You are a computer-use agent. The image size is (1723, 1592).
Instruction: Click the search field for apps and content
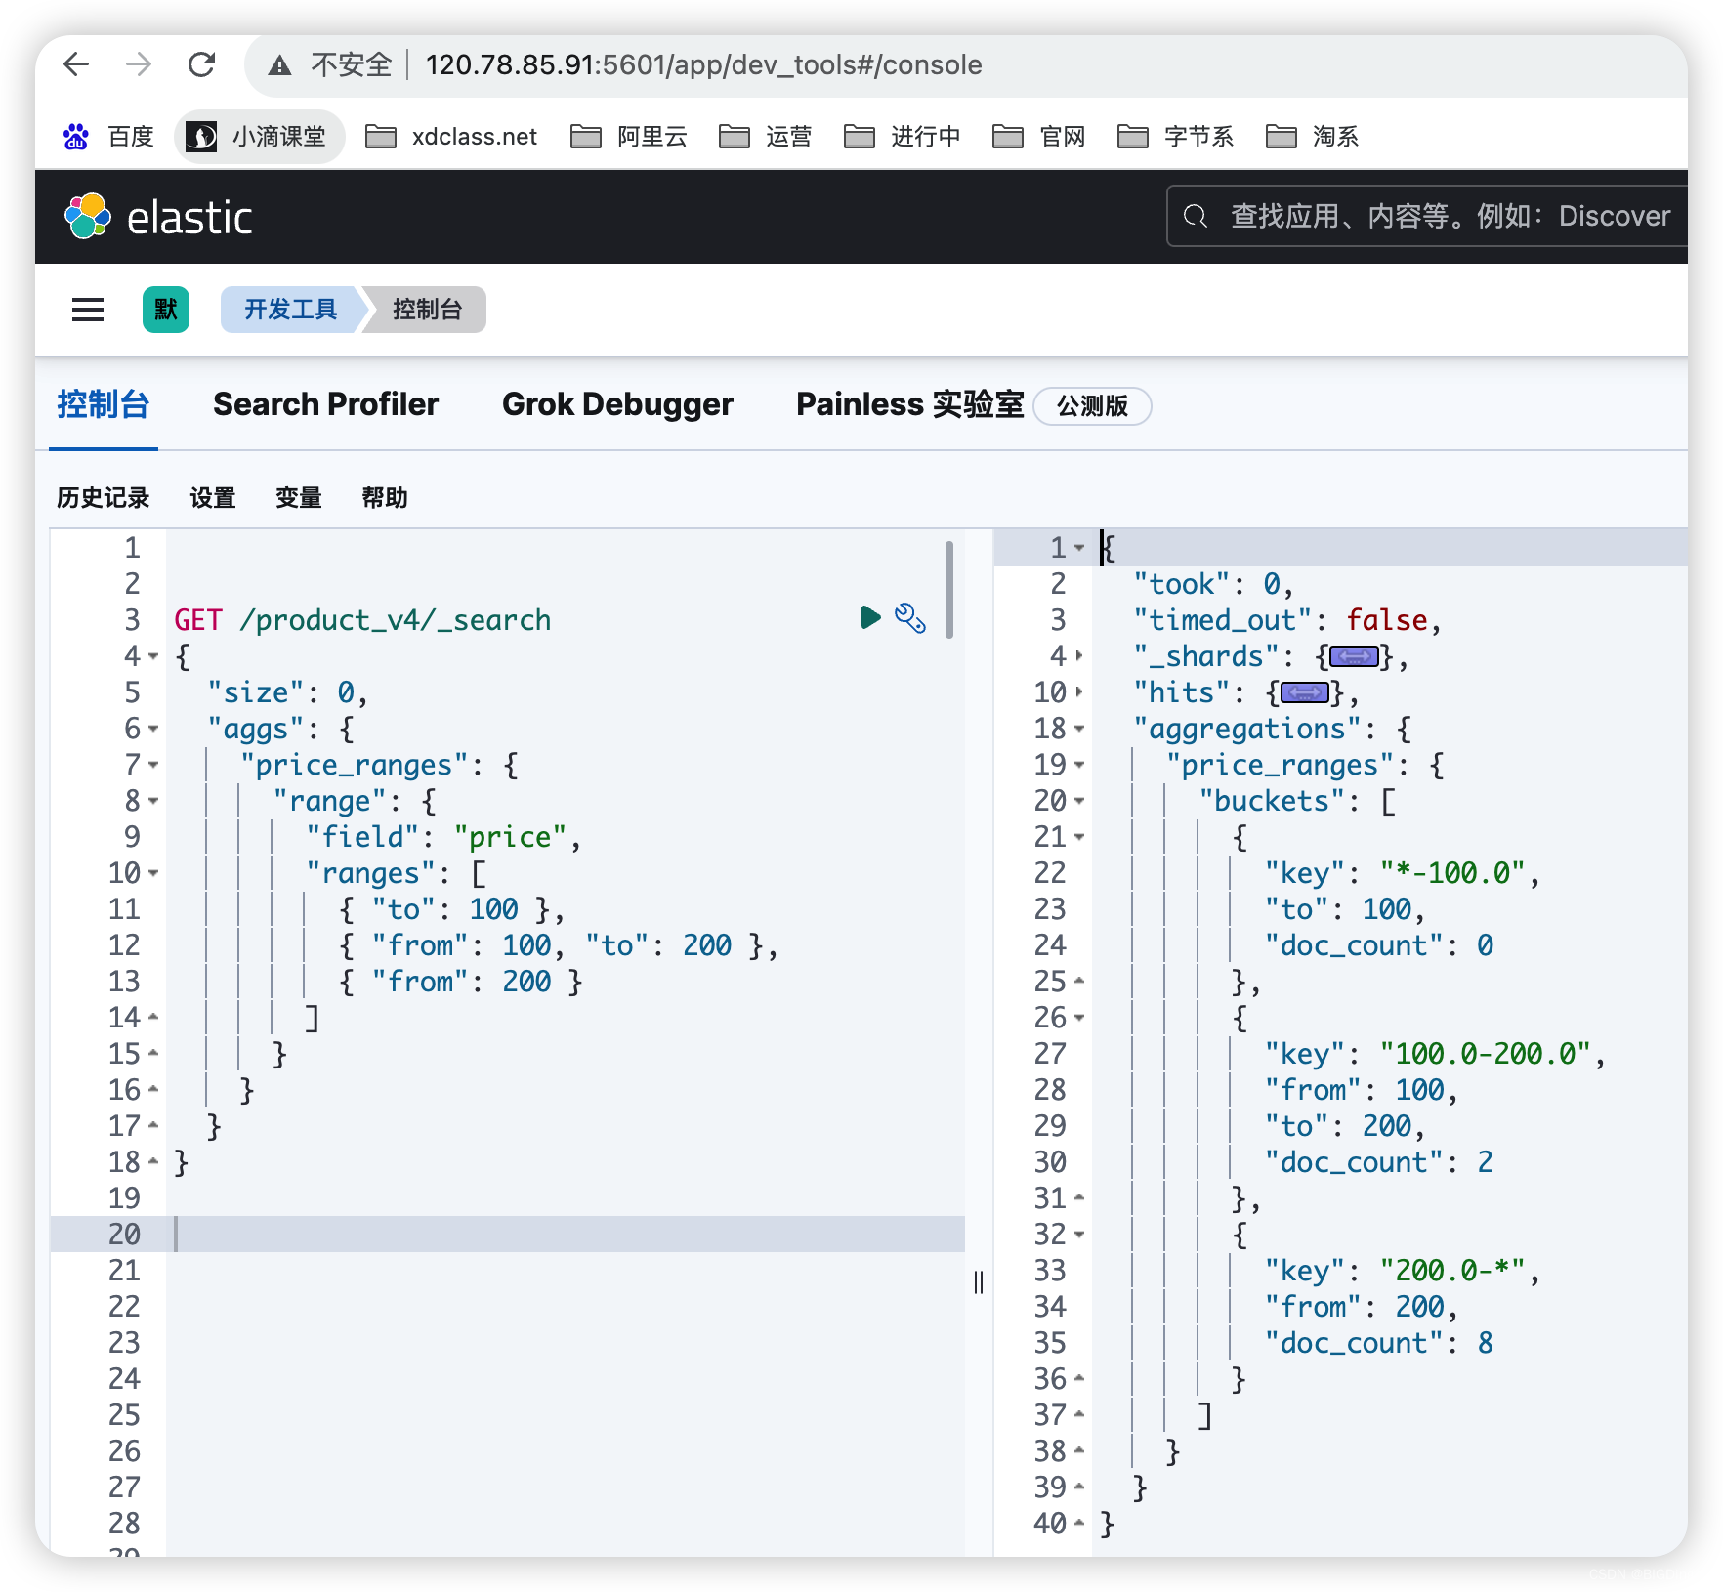(x=1428, y=216)
